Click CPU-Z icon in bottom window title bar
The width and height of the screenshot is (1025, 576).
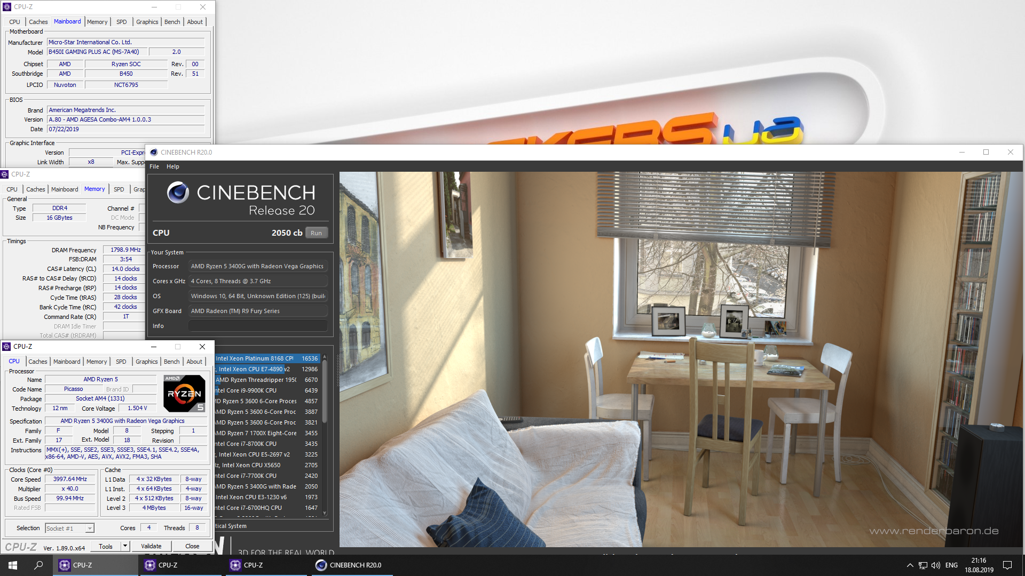[7, 347]
